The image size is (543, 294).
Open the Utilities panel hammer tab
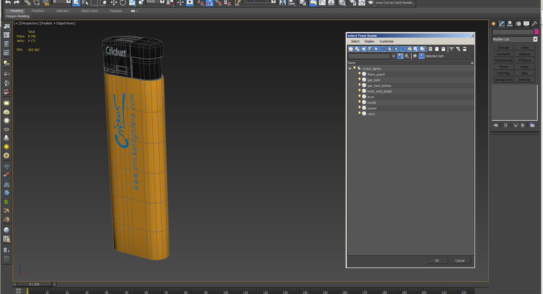[534, 24]
